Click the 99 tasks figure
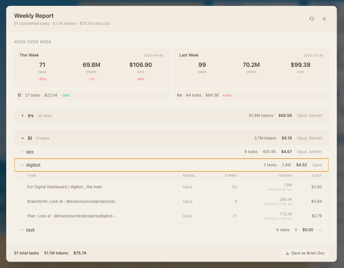The height and width of the screenshot is (268, 344). pos(202,65)
